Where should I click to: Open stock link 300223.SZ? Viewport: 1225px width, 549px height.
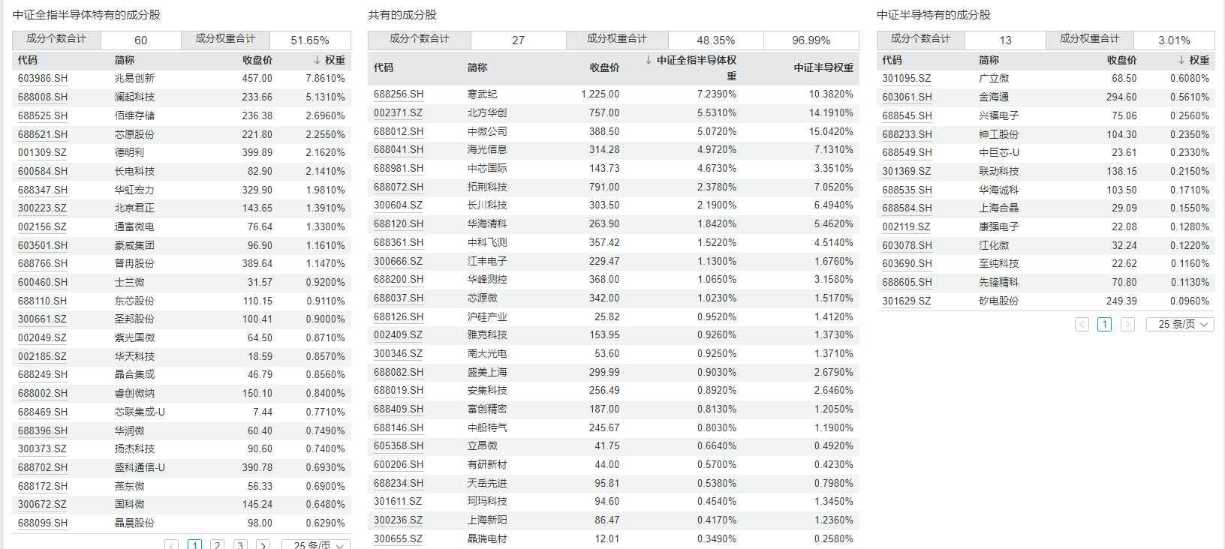[42, 208]
